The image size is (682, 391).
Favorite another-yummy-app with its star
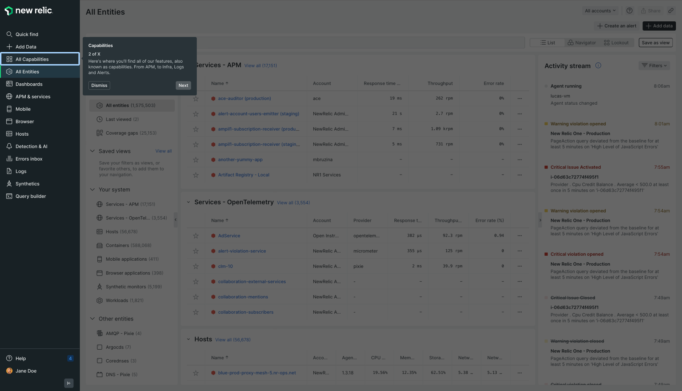(196, 160)
